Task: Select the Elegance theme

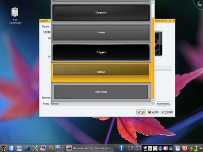Action: click(101, 13)
